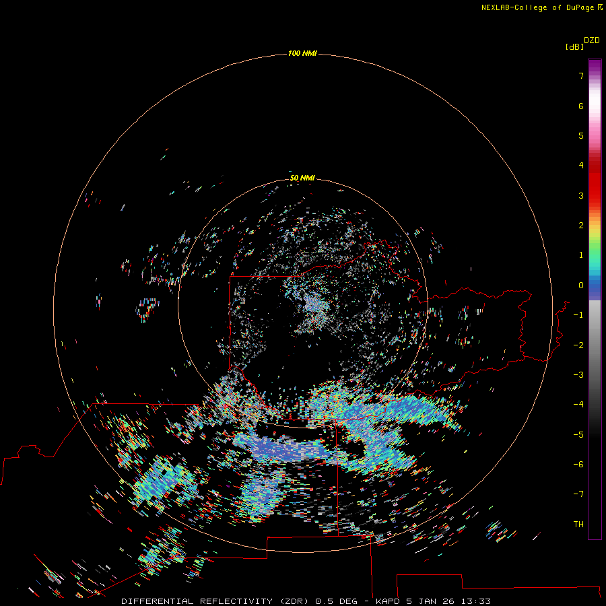This screenshot has height=606, width=606.
Task: Click the -7 value on color scale
Action: [x=578, y=494]
